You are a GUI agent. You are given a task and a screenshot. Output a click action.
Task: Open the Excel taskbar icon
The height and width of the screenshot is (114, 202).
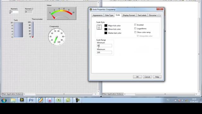pyautogui.click(x=59, y=100)
